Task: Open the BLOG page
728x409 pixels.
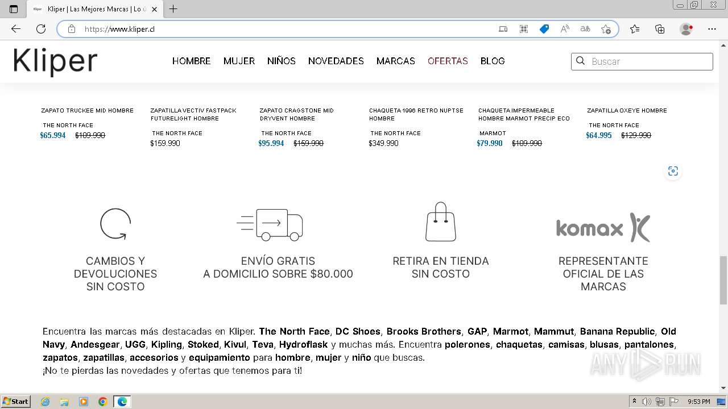Action: pyautogui.click(x=493, y=61)
